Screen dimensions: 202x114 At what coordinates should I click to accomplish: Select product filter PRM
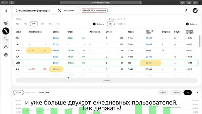[34, 24]
